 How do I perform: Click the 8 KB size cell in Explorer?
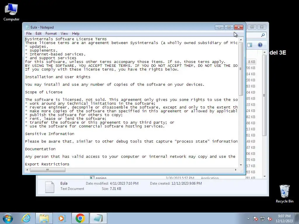point(251,62)
